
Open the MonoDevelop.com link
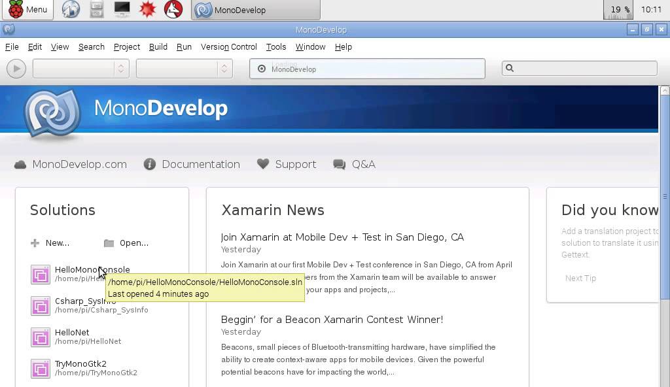point(79,165)
